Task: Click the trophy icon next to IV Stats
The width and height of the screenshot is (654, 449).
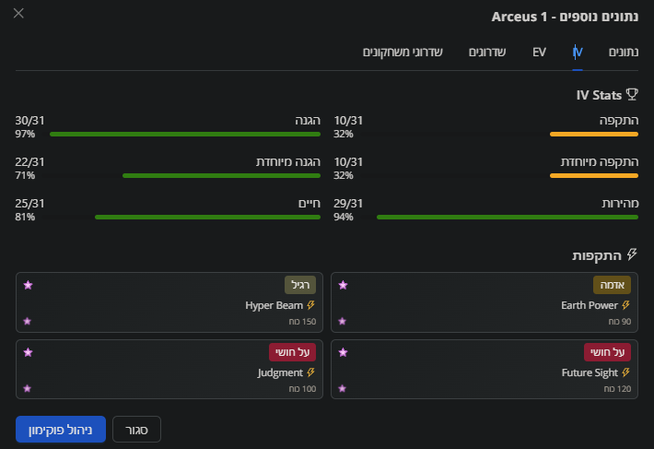Action: pyautogui.click(x=632, y=93)
